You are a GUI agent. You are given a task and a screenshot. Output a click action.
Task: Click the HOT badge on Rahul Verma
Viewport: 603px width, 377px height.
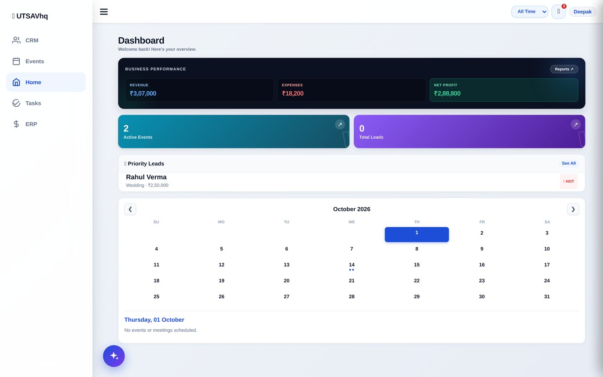pos(569,181)
